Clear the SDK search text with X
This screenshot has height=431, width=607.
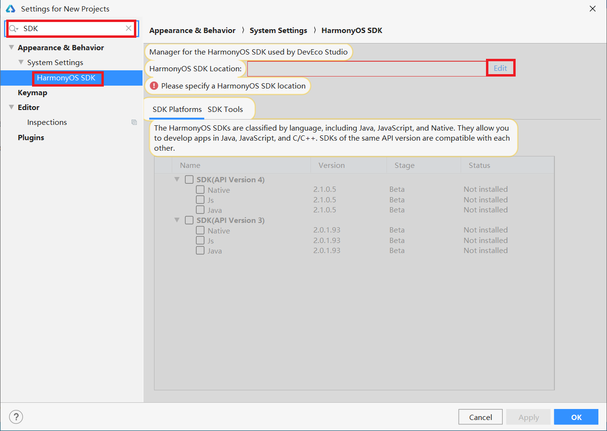coord(129,28)
